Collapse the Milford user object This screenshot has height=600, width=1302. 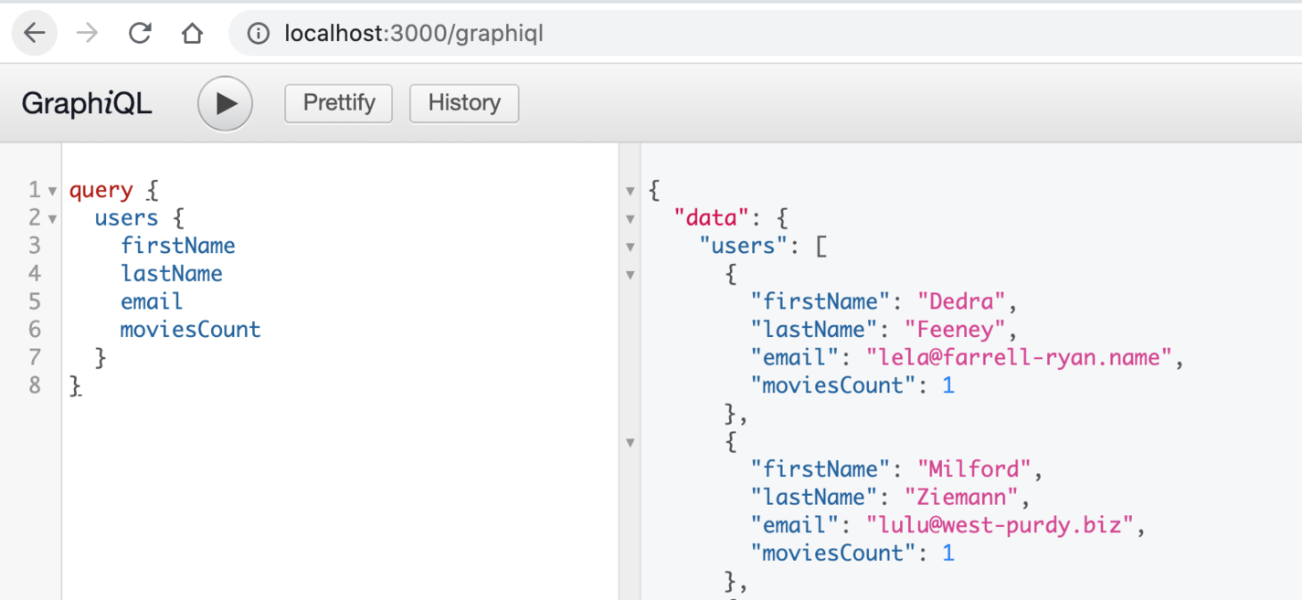point(630,442)
